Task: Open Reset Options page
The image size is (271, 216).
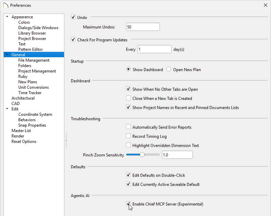Action: click(24, 142)
